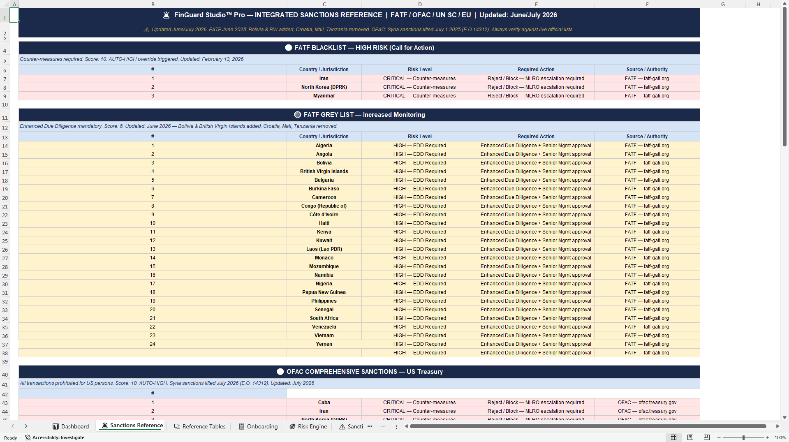Select the Laos (Lao PDR) cell
Viewport: 789px width, 442px height.
coord(324,249)
